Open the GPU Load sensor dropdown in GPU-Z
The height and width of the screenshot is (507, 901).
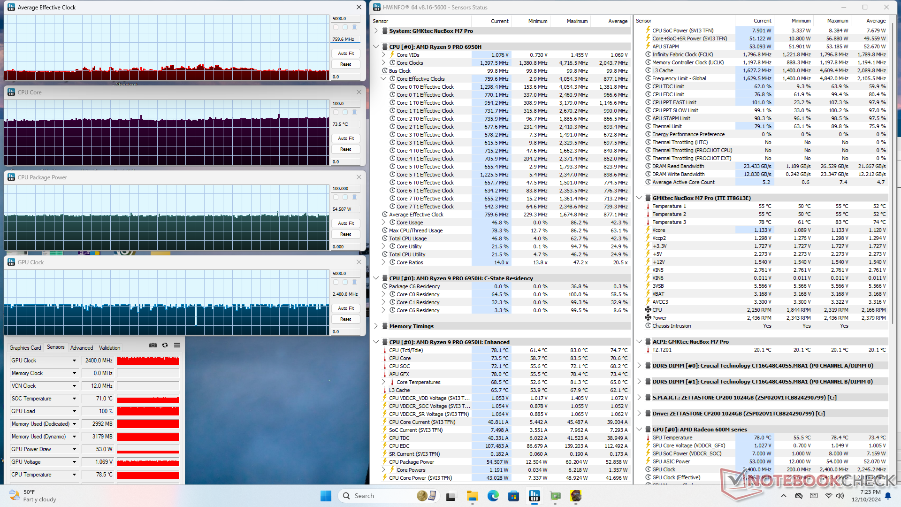74,411
